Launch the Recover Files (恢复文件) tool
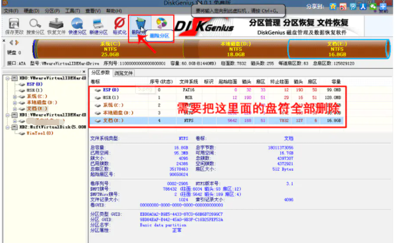The height and width of the screenshot is (243, 396). coord(56,24)
